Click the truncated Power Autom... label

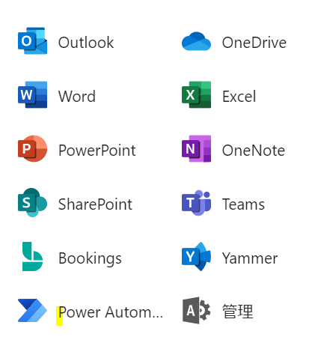tap(111, 312)
